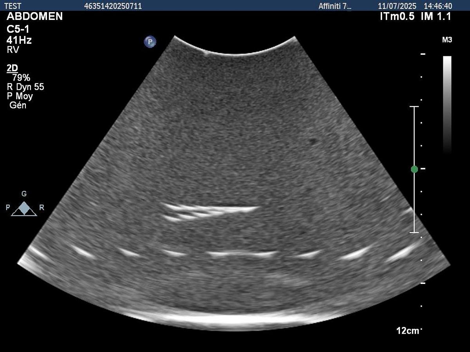
Task: Click the blue P probe orientation marker
Action: (150, 42)
